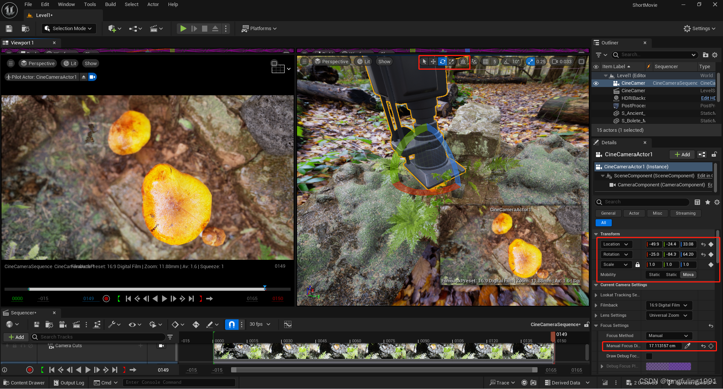The height and width of the screenshot is (389, 723).
Task: Maximize the right viewport
Action: [582, 61]
